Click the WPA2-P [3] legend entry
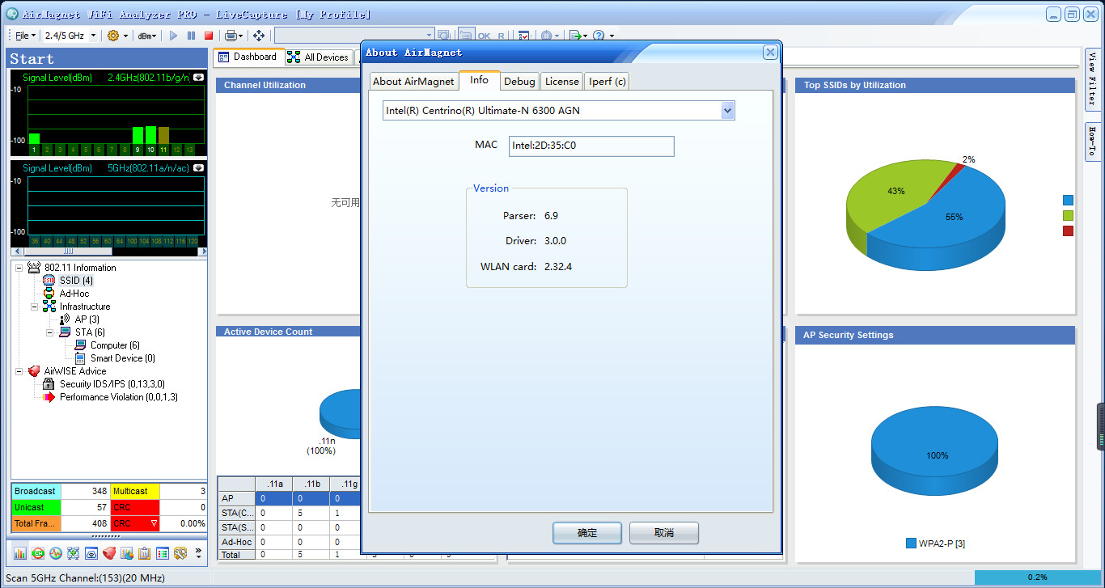Screen dimensions: 1105x588 click(935, 544)
